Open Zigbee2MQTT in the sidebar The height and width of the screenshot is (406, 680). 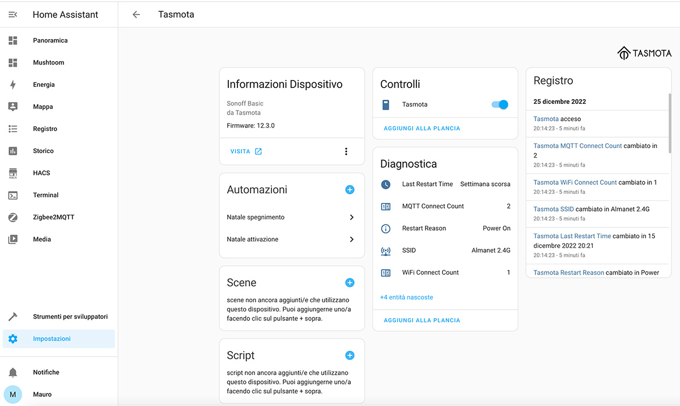pyautogui.click(x=53, y=217)
